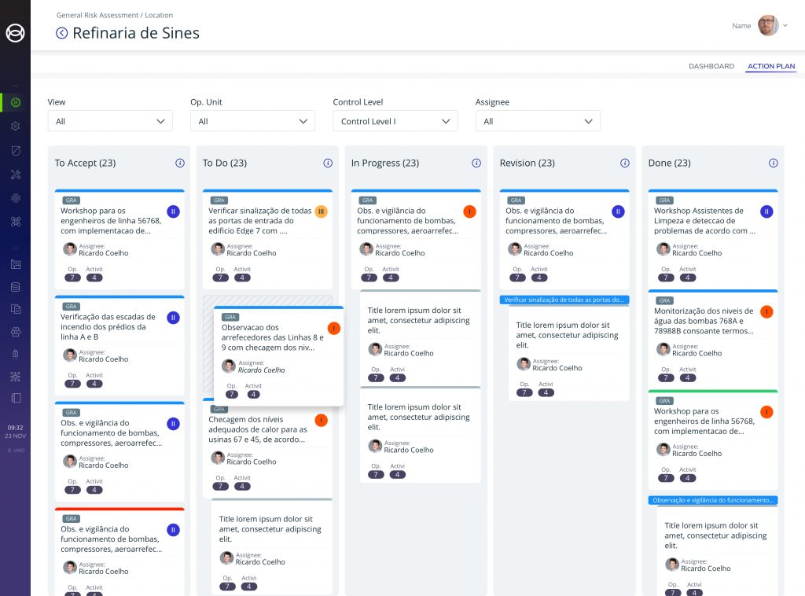
Task: Switch to the Dashboard tab
Action: coord(711,66)
